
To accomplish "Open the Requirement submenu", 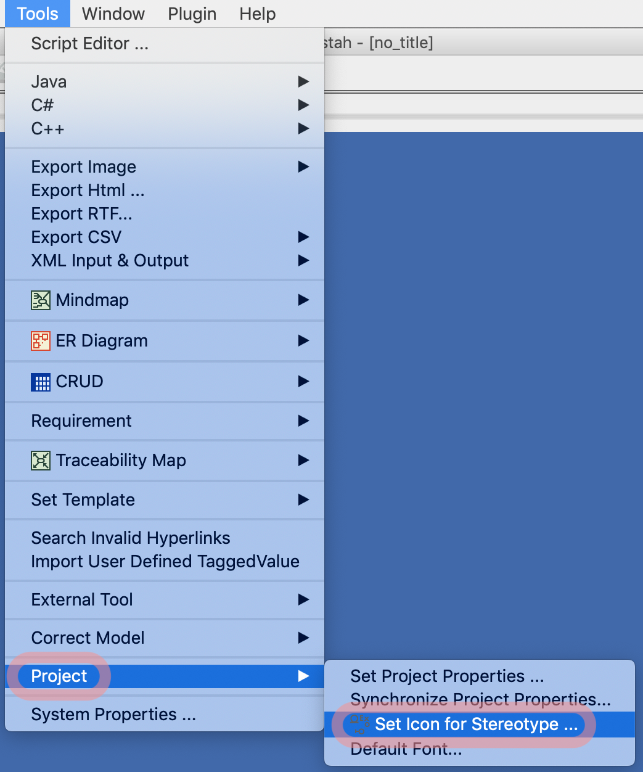I will pyautogui.click(x=303, y=421).
